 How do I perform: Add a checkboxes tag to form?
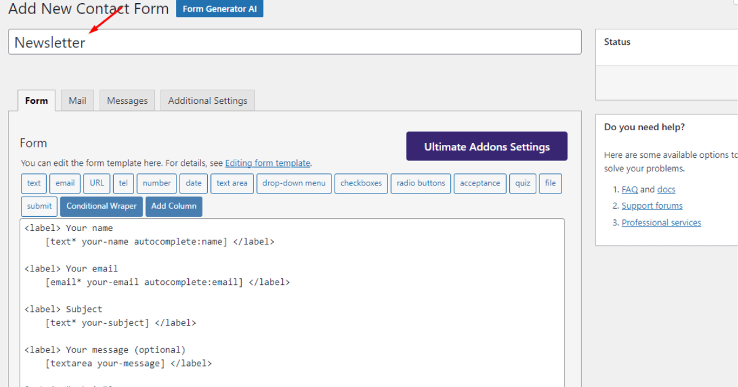[361, 183]
